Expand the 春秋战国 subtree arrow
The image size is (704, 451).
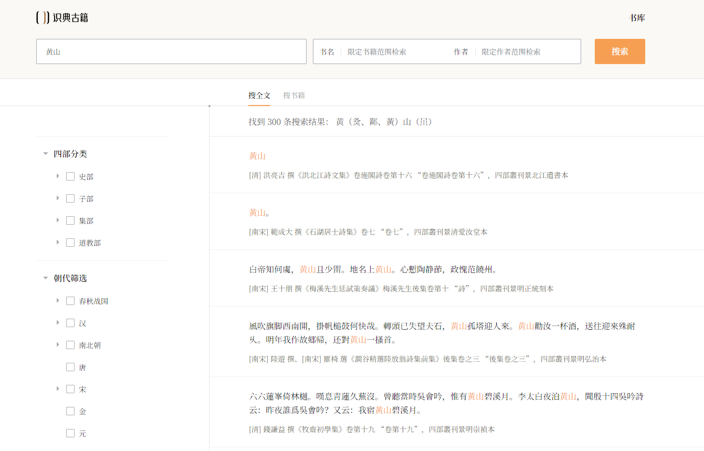click(58, 301)
